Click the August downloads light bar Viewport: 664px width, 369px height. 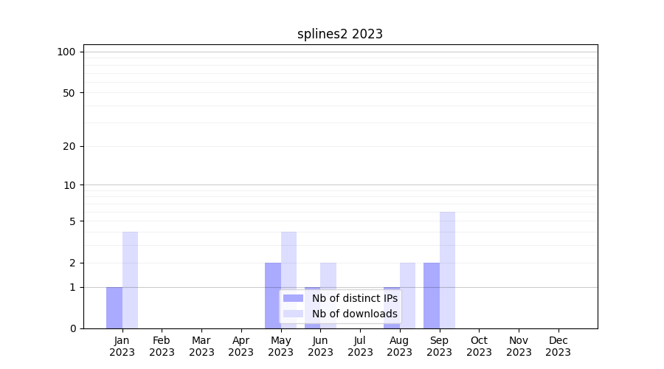pyautogui.click(x=407, y=295)
